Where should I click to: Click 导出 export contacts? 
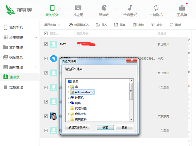click(x=120, y=25)
